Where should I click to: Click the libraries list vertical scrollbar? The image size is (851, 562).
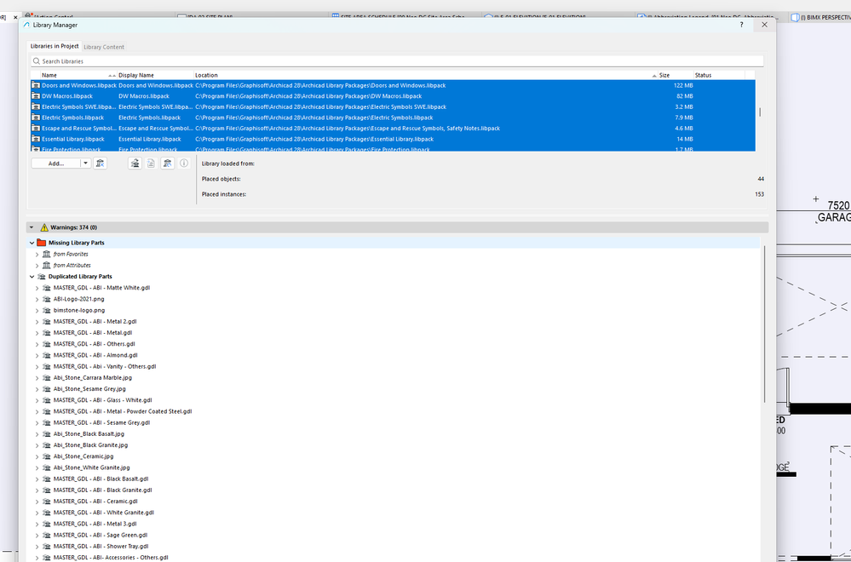click(760, 112)
